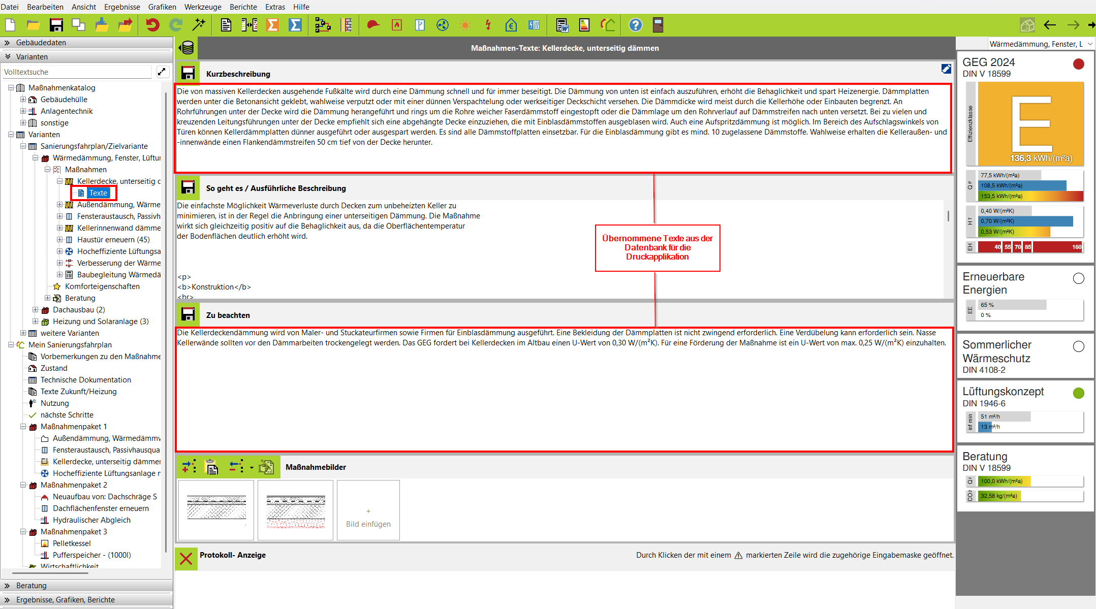The height and width of the screenshot is (609, 1096).
Task: Click the undo red arrow icon
Action: pos(152,25)
